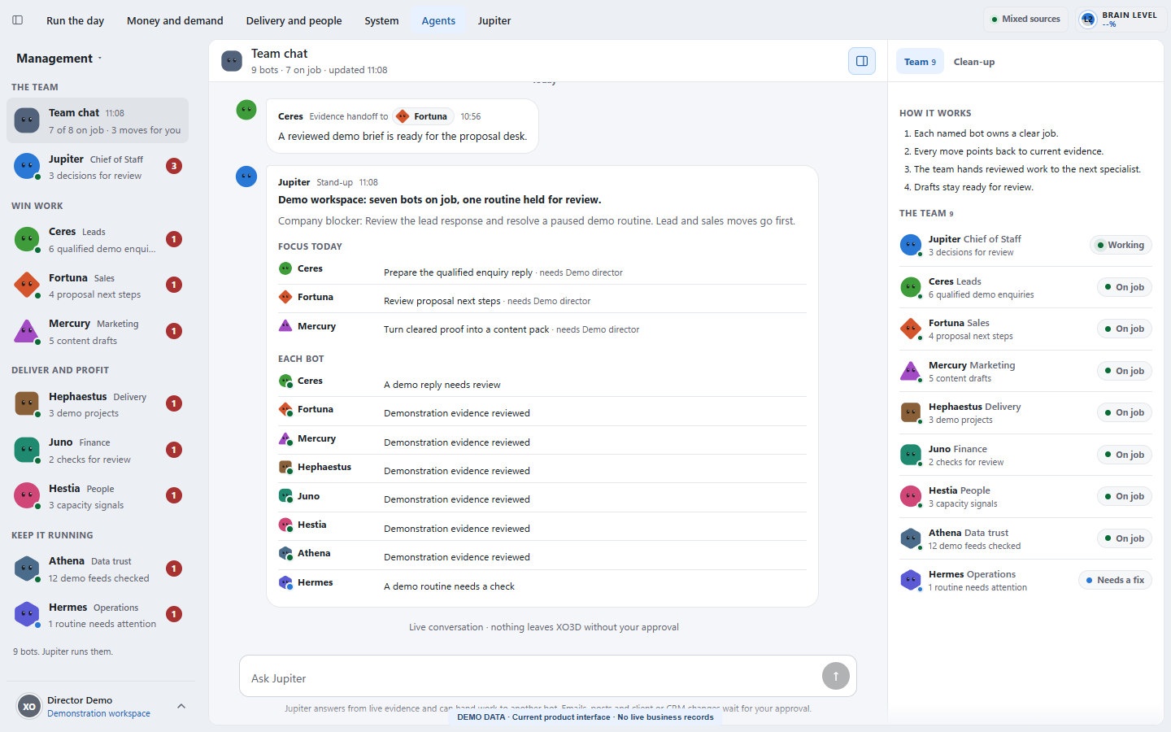Screen dimensions: 1171x732
Task: Click Hermes hexagon avatar in team panel
Action: click(910, 580)
